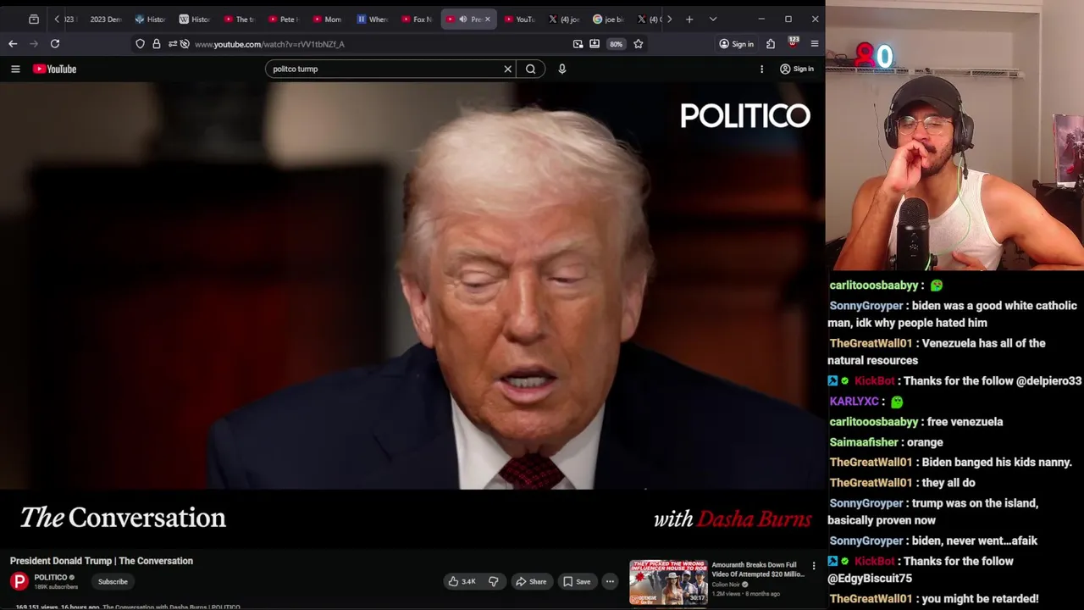Open the downloads icon in address bar
The height and width of the screenshot is (610, 1084).
(595, 43)
